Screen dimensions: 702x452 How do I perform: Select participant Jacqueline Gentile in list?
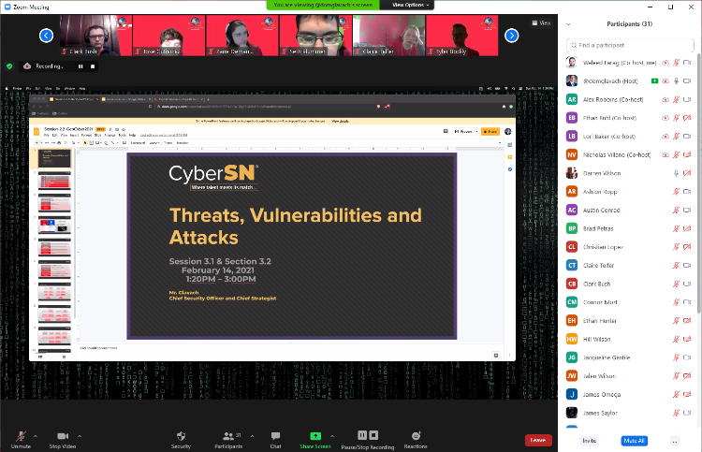(630, 357)
